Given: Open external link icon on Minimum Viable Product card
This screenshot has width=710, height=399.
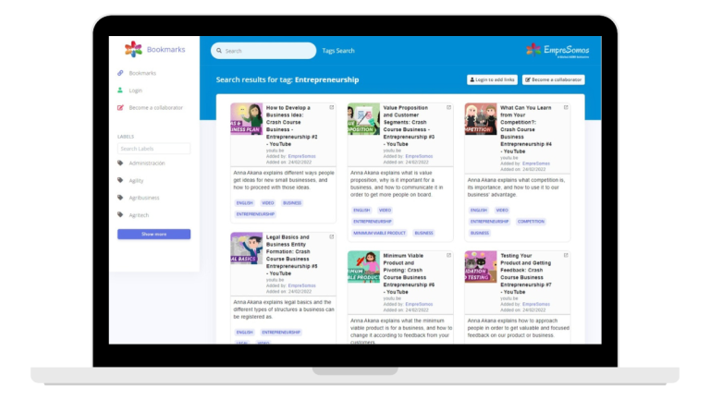Looking at the screenshot, I should pyautogui.click(x=448, y=255).
